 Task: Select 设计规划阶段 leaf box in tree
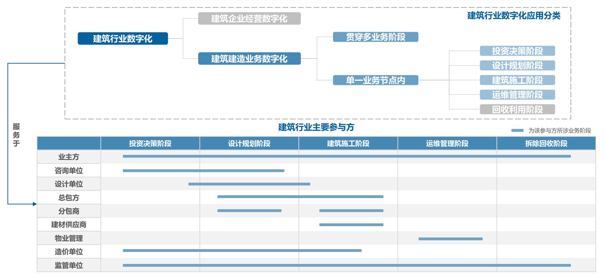coord(518,66)
